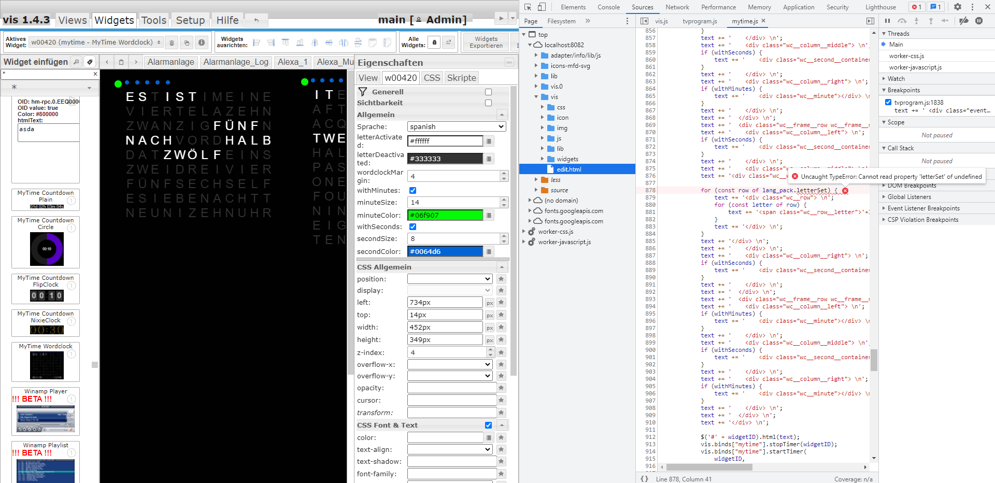Screen dimensions: 995x483
Task: Open the Widgets menu tab
Action: 114,20
